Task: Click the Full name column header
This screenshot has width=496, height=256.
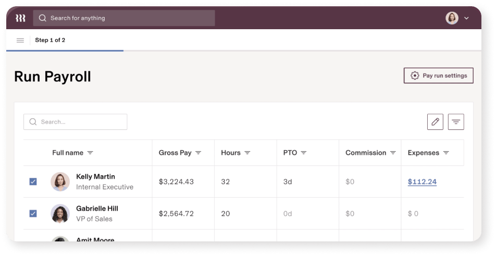Action: pos(68,153)
